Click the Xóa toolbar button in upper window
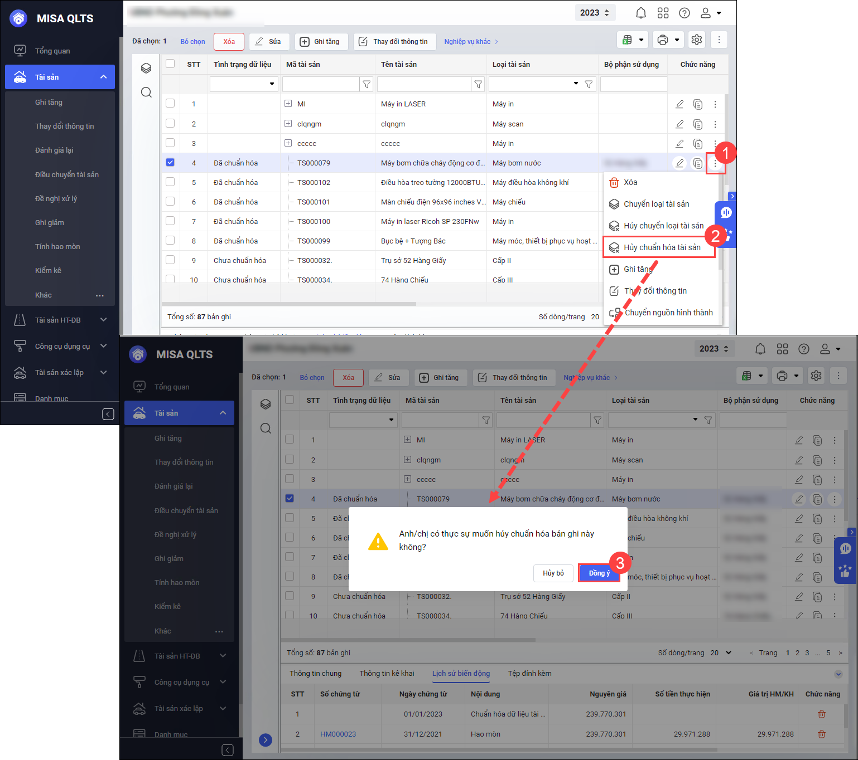The height and width of the screenshot is (760, 858). tap(229, 42)
